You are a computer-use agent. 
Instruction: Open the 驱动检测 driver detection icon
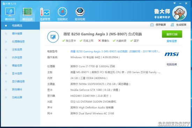[80, 12]
